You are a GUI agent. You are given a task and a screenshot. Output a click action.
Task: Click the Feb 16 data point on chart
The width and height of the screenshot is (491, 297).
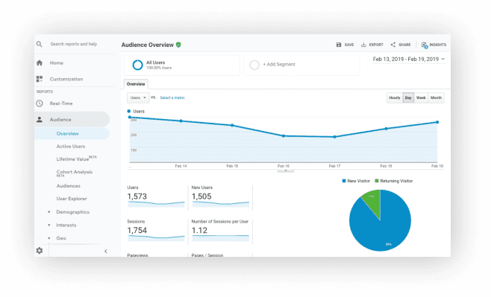(284, 136)
